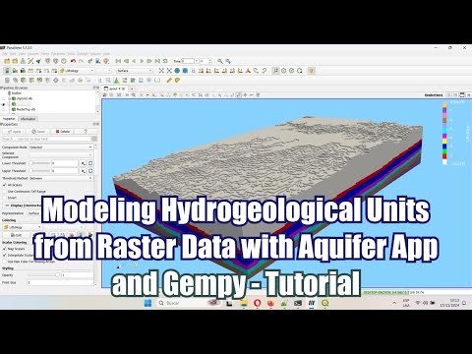Click the properties search field
The width and height of the screenshot is (472, 354).
[x=46, y=139]
